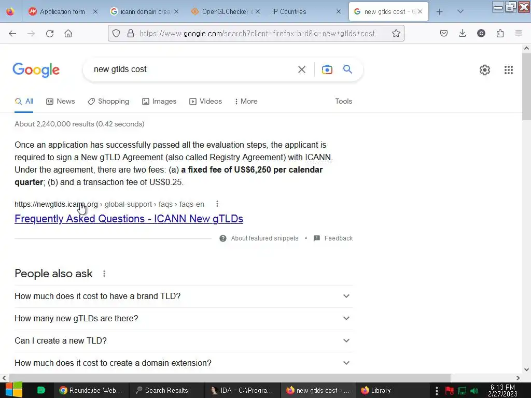Switch to icann domain crea tab

pyautogui.click(x=145, y=11)
